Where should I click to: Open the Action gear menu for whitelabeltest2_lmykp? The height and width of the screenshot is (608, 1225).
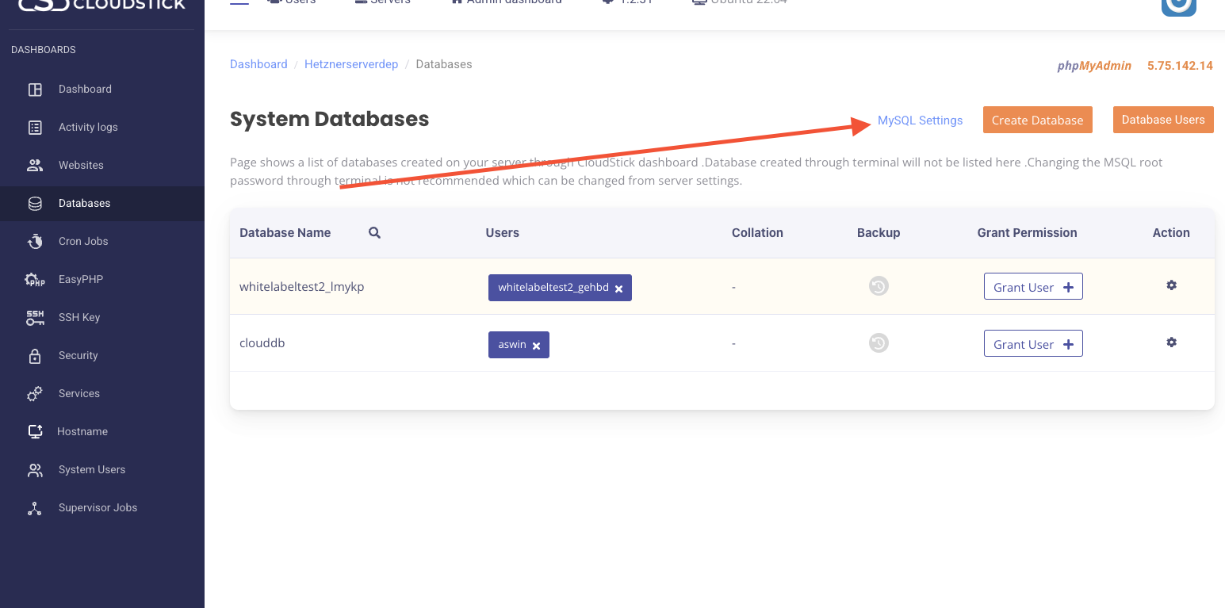pyautogui.click(x=1171, y=285)
